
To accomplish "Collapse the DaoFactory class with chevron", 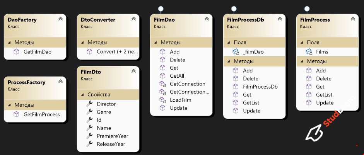I will pos(60,19).
